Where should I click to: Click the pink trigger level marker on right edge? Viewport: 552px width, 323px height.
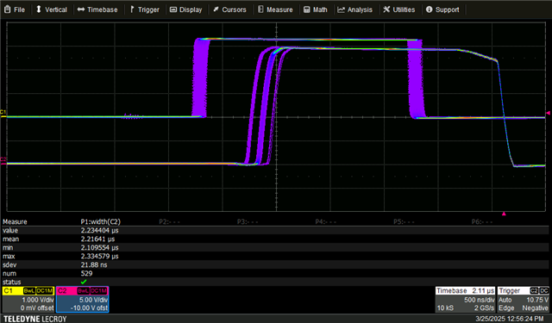point(549,113)
